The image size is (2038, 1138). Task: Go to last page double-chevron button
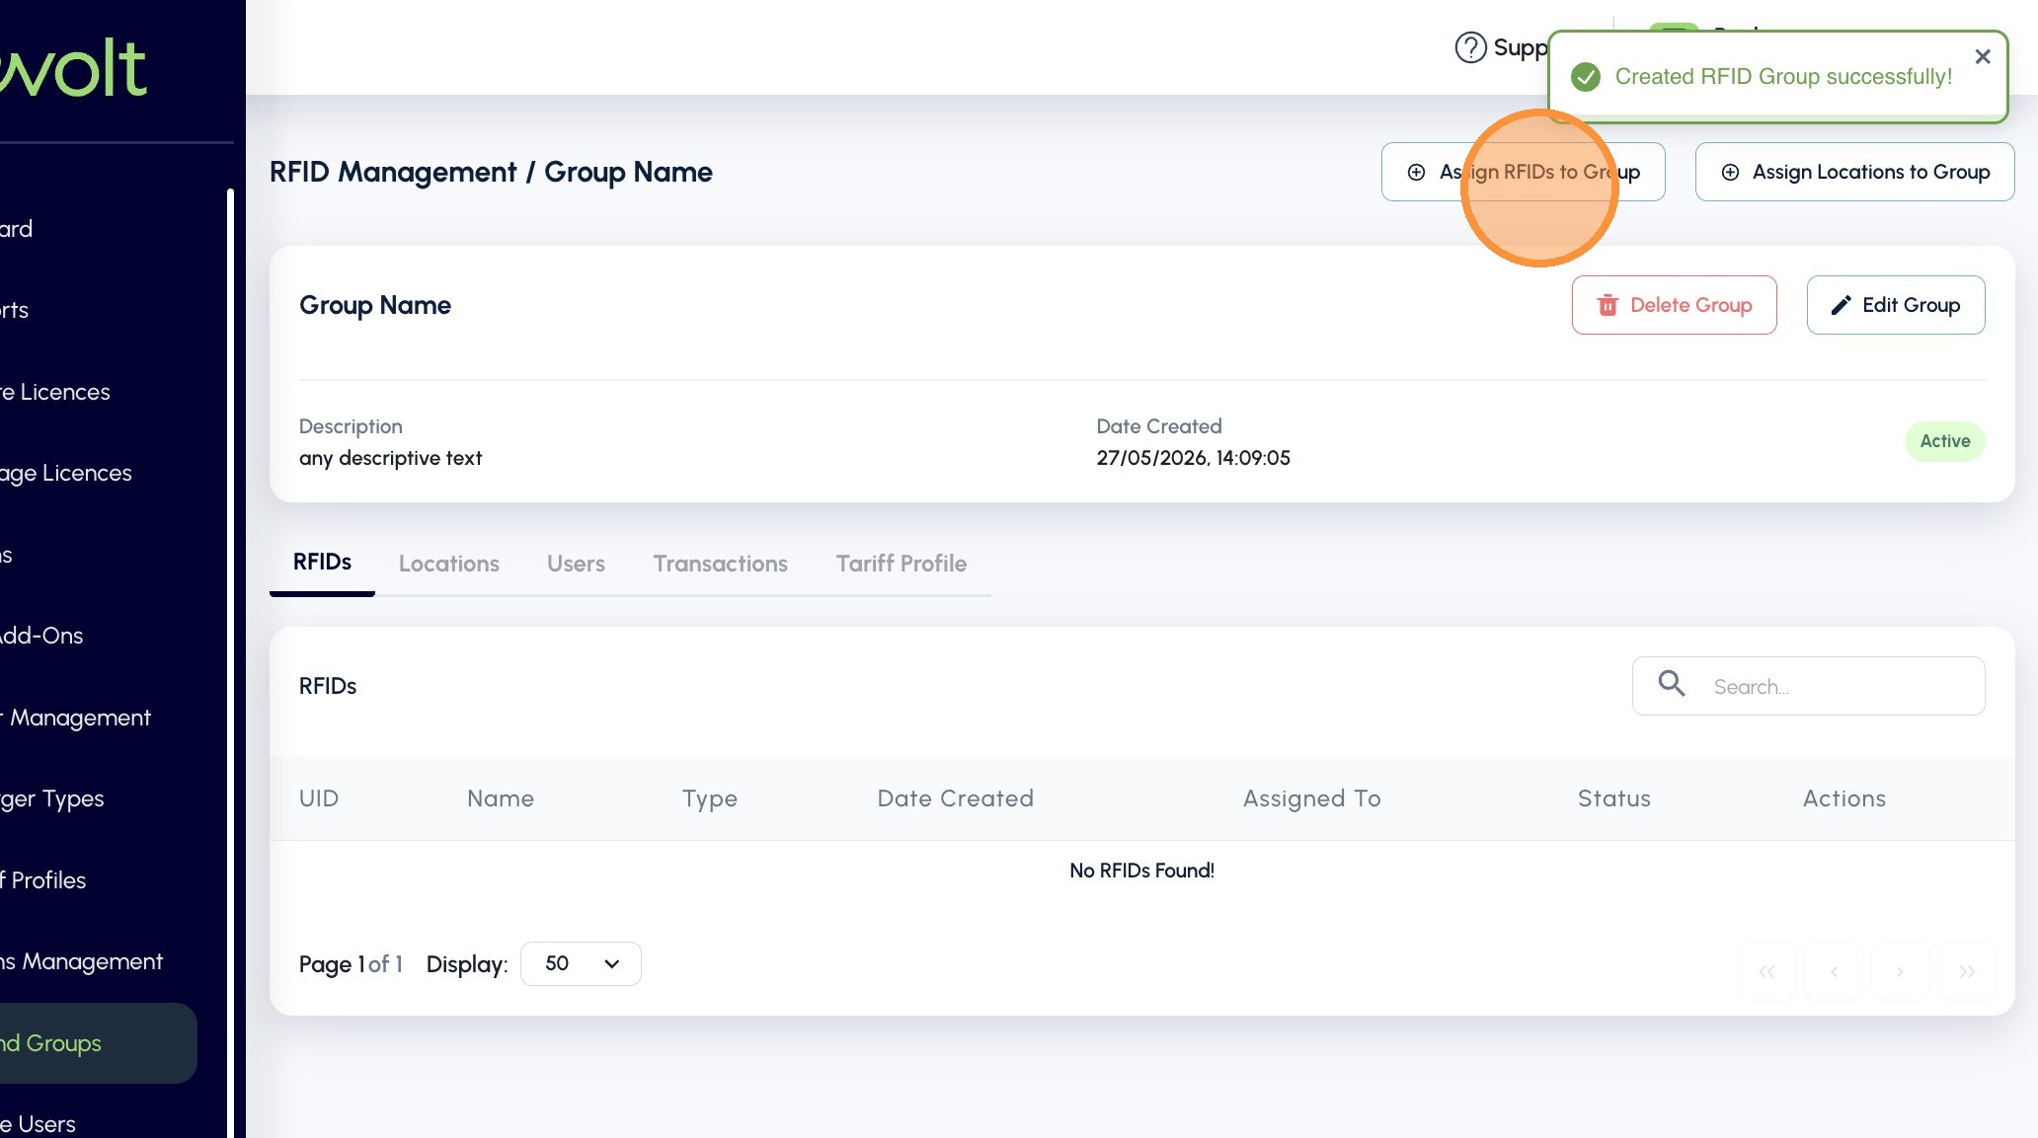pos(1967,971)
